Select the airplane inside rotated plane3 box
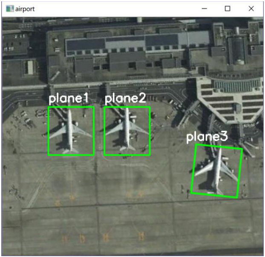 217,172
